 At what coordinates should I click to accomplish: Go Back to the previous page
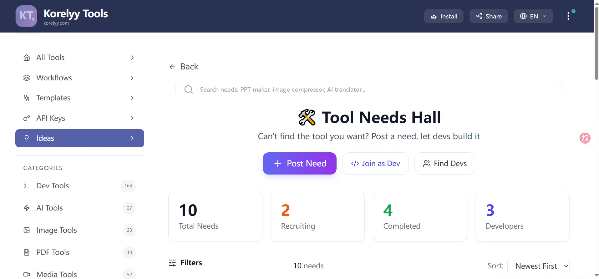tap(184, 67)
